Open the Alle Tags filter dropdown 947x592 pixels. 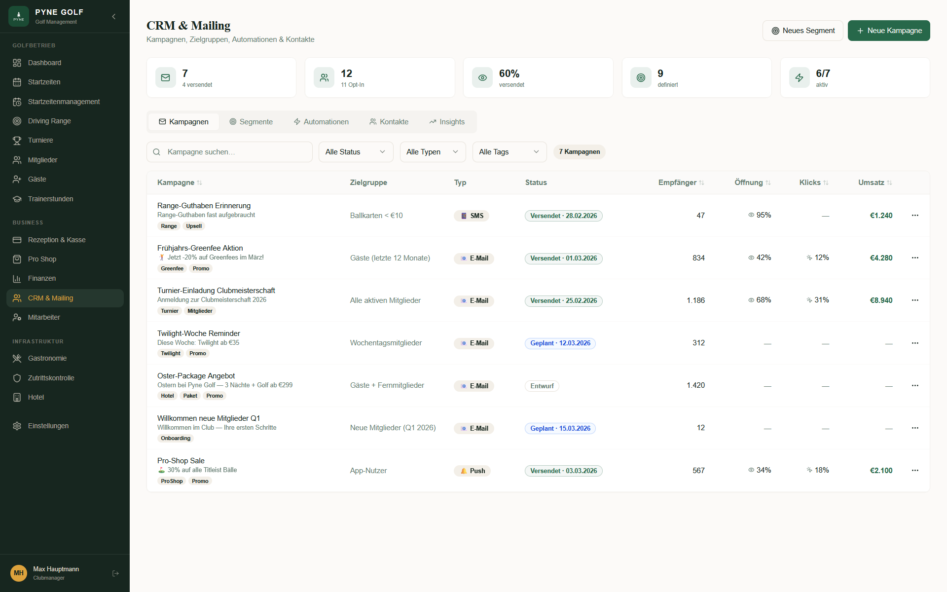(x=509, y=152)
